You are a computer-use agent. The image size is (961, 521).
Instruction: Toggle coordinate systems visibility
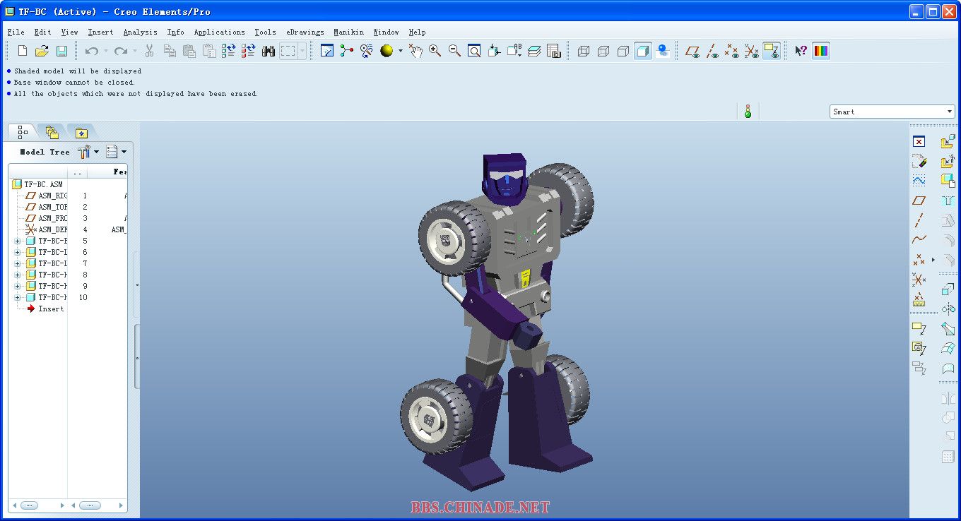point(752,51)
